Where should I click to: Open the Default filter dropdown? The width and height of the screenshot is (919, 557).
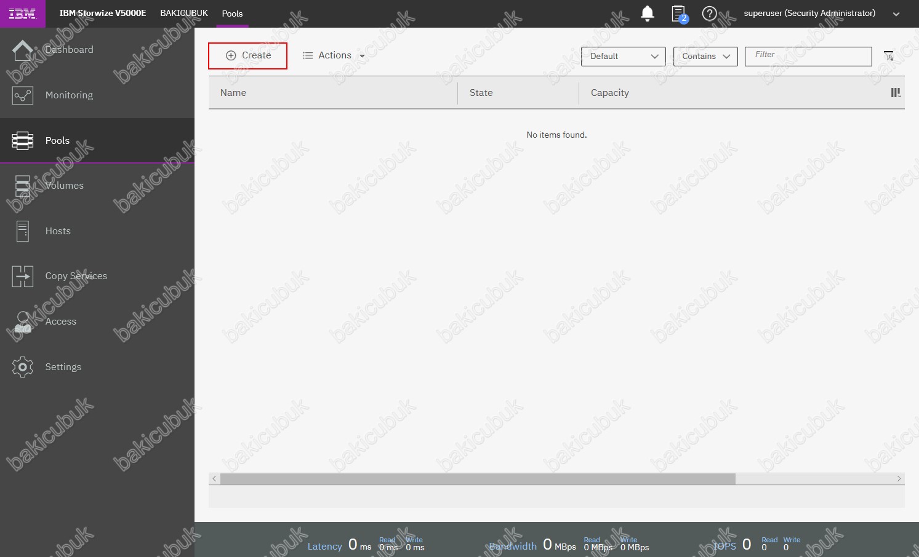tap(623, 56)
